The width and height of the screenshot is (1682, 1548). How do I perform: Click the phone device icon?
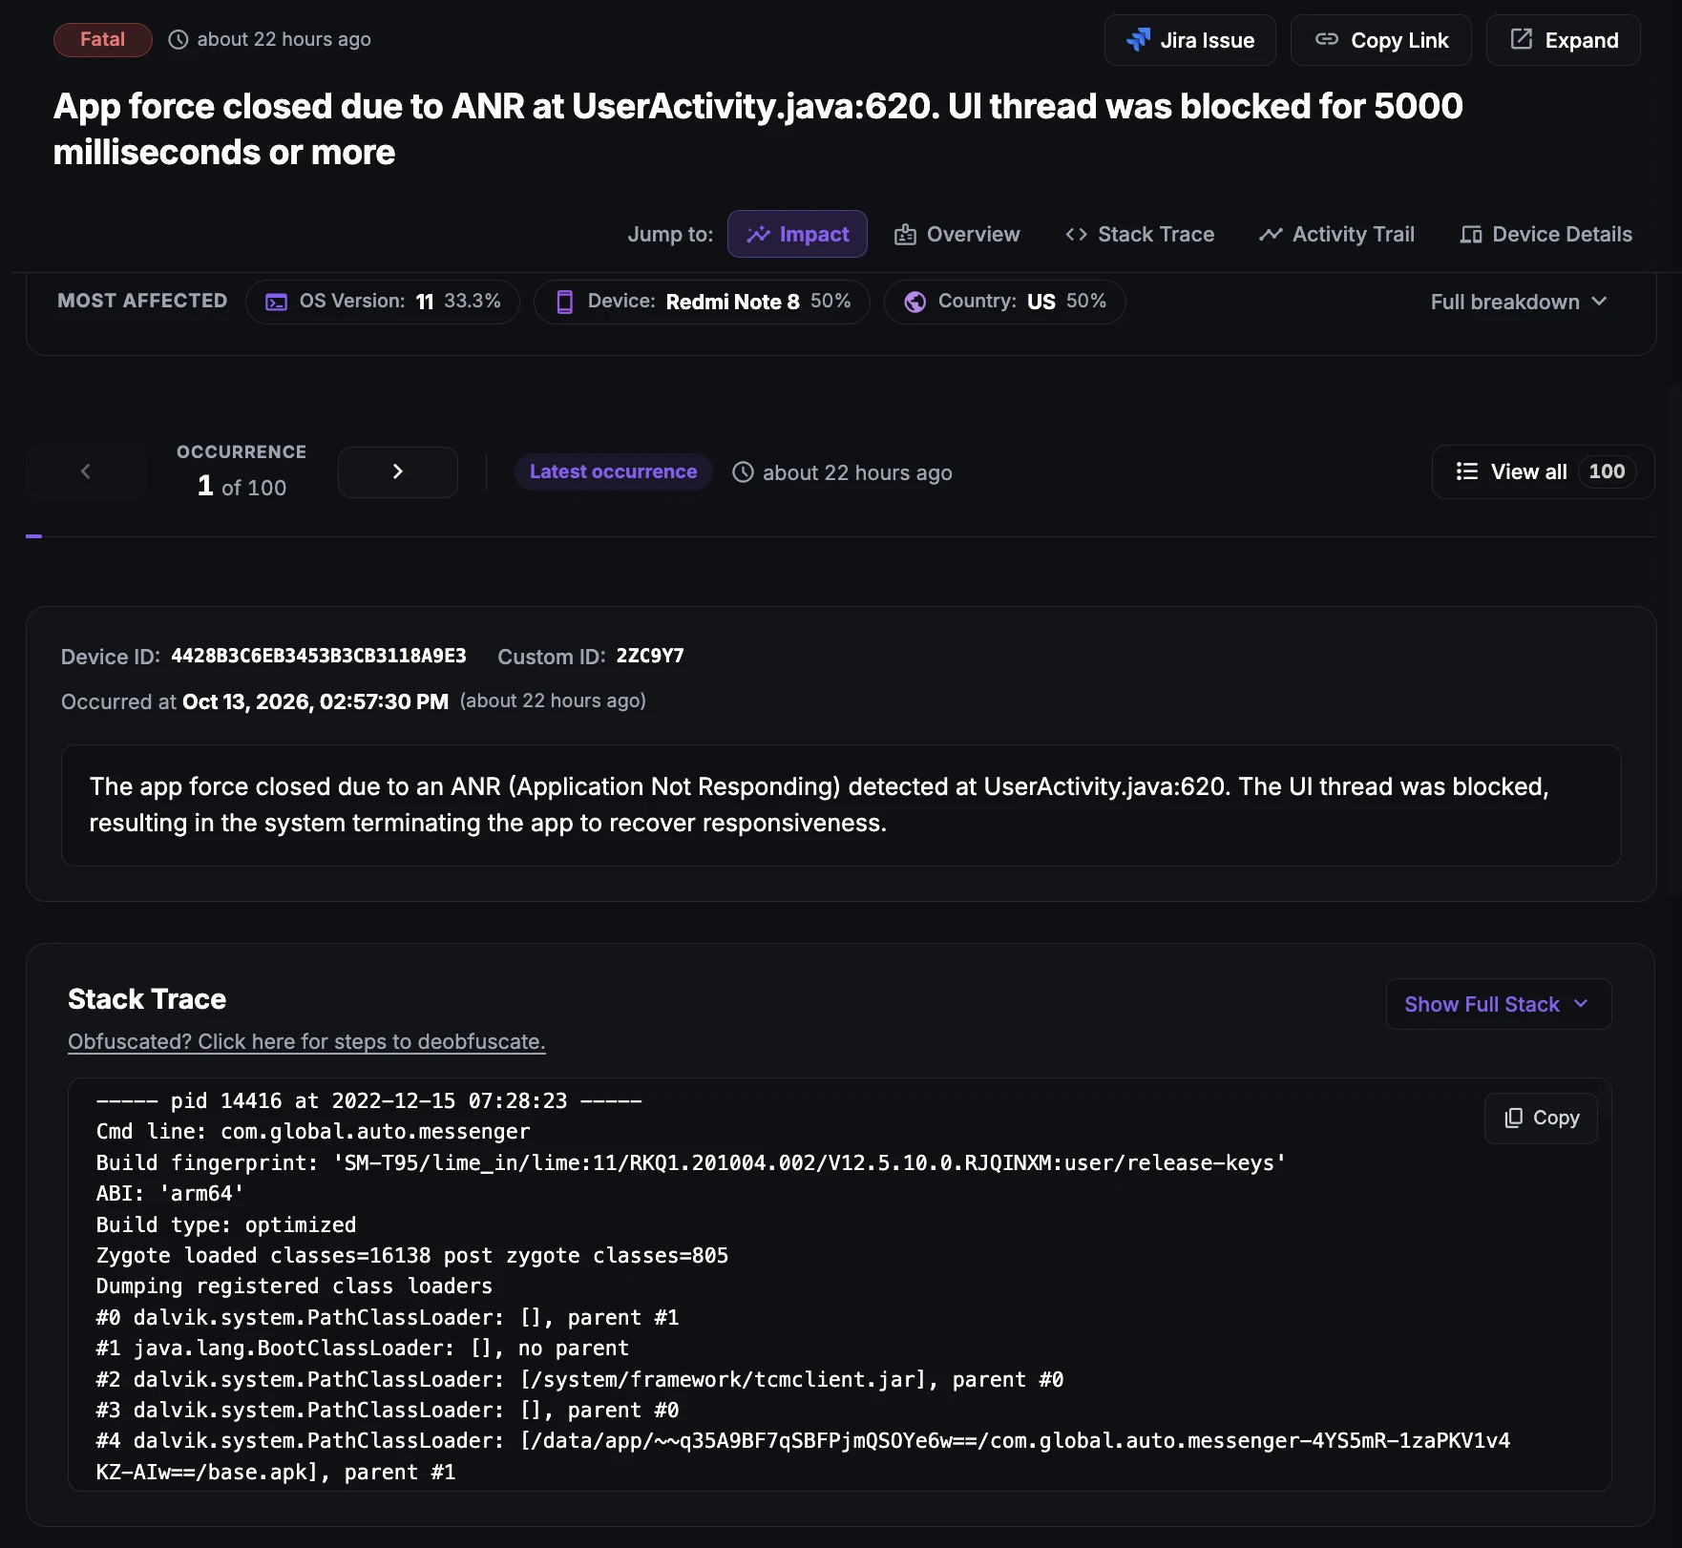coord(565,302)
